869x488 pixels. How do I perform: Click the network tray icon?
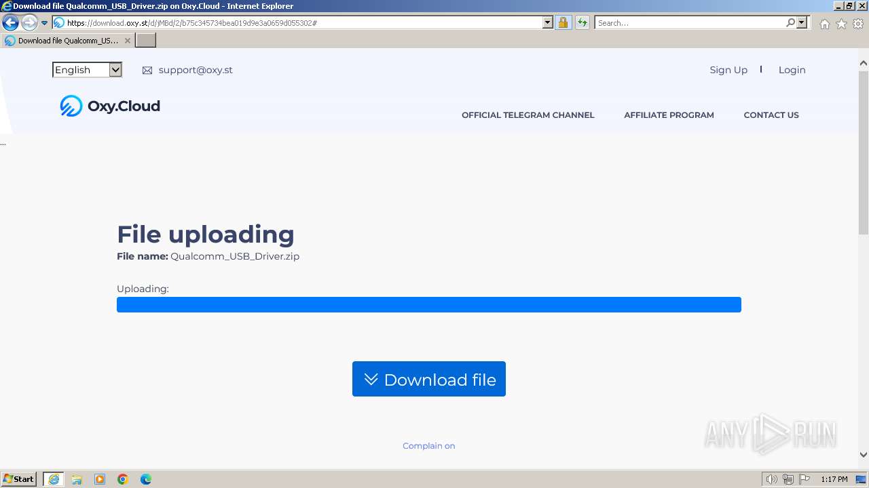point(788,479)
